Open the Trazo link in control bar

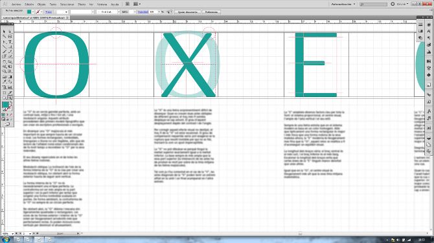(49, 12)
